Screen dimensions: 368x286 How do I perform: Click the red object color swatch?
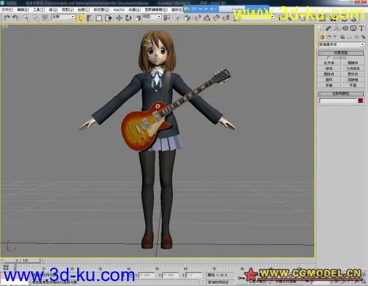361,101
